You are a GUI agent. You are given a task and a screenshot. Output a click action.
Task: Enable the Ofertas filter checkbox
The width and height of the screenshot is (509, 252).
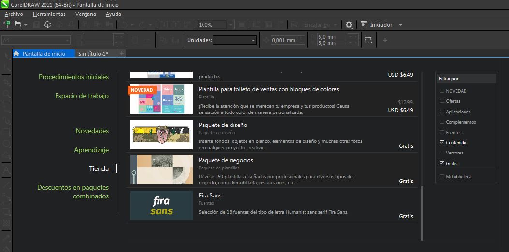click(442, 101)
